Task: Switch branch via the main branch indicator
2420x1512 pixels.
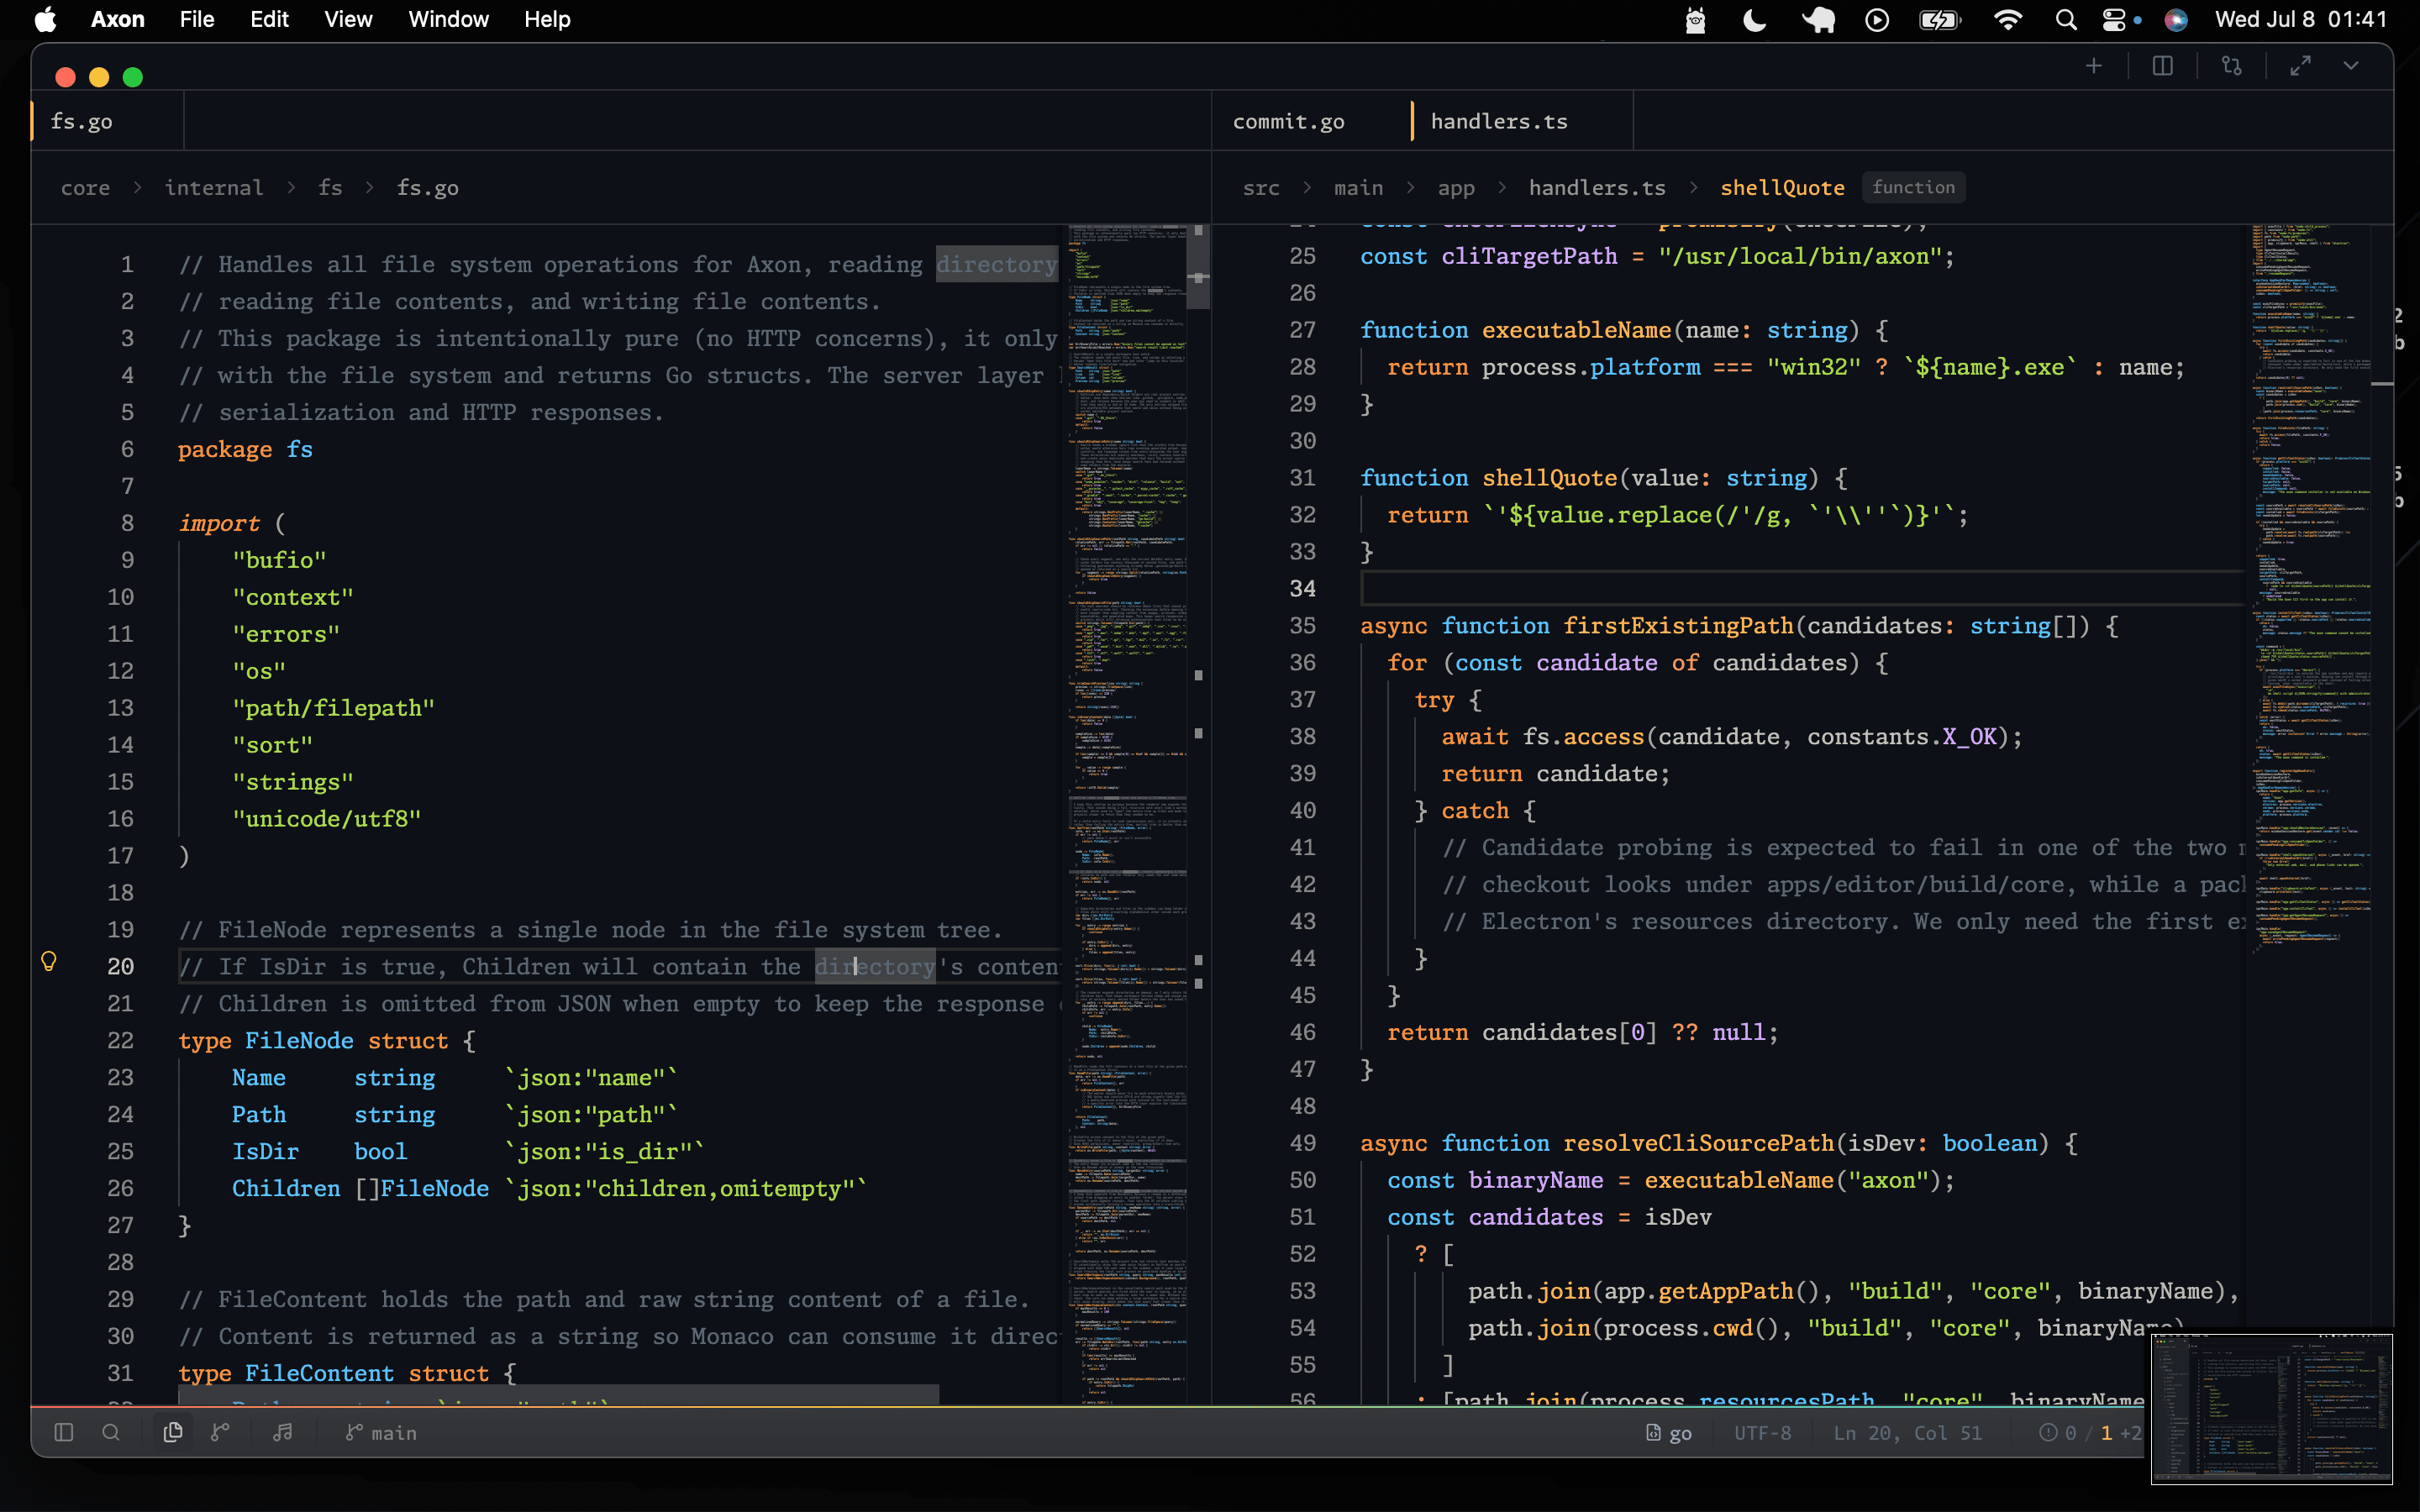Action: 381,1433
